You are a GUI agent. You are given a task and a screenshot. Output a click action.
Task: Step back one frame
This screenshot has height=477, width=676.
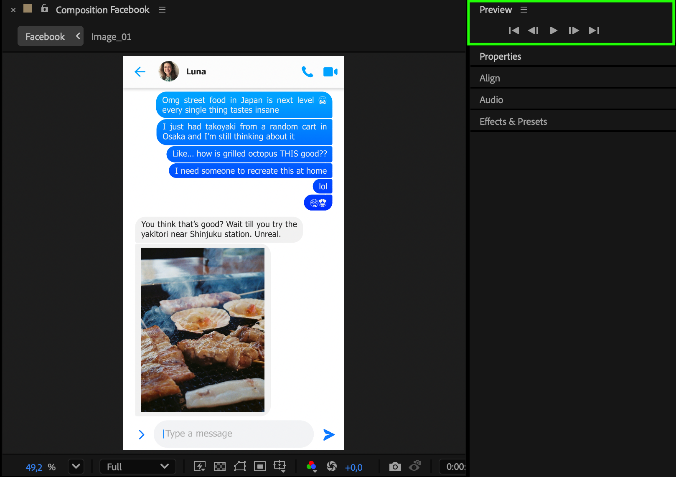click(x=533, y=30)
